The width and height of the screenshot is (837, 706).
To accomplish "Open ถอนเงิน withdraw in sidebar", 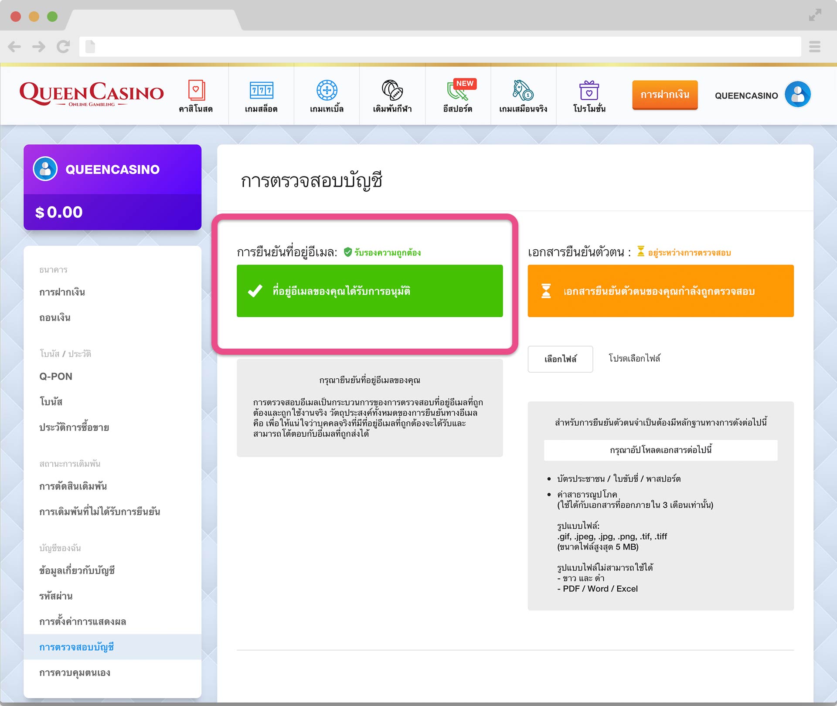I will point(55,317).
